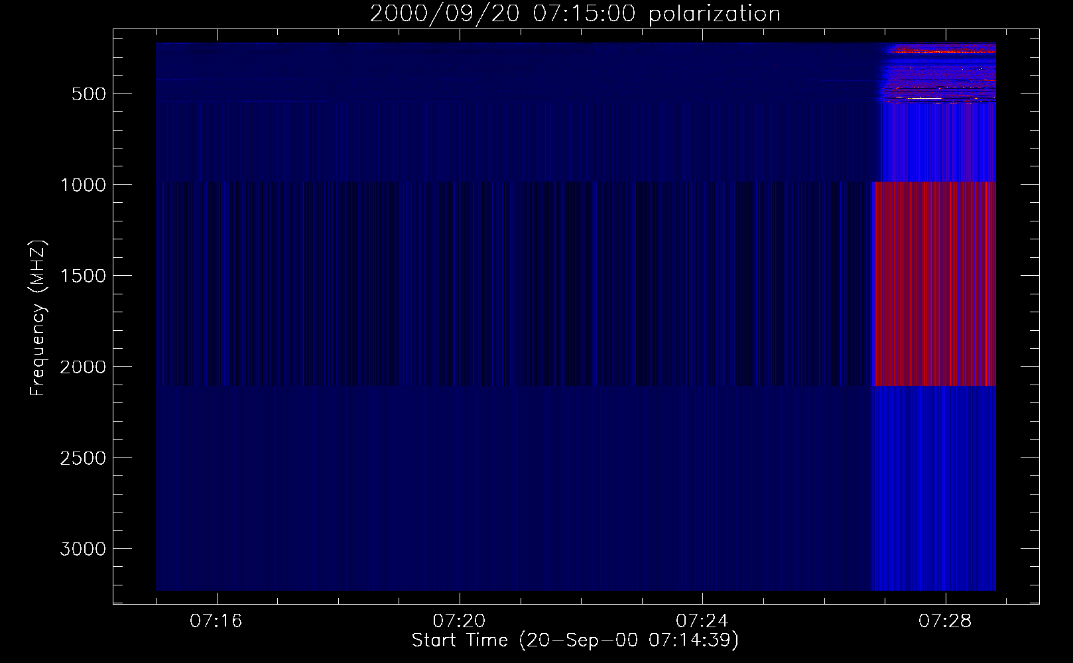
Task: Select the 2500 frequency axis label
Action: tap(83, 458)
